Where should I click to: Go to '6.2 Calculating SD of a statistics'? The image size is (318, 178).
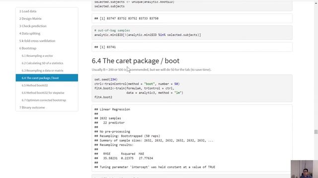click(x=42, y=63)
